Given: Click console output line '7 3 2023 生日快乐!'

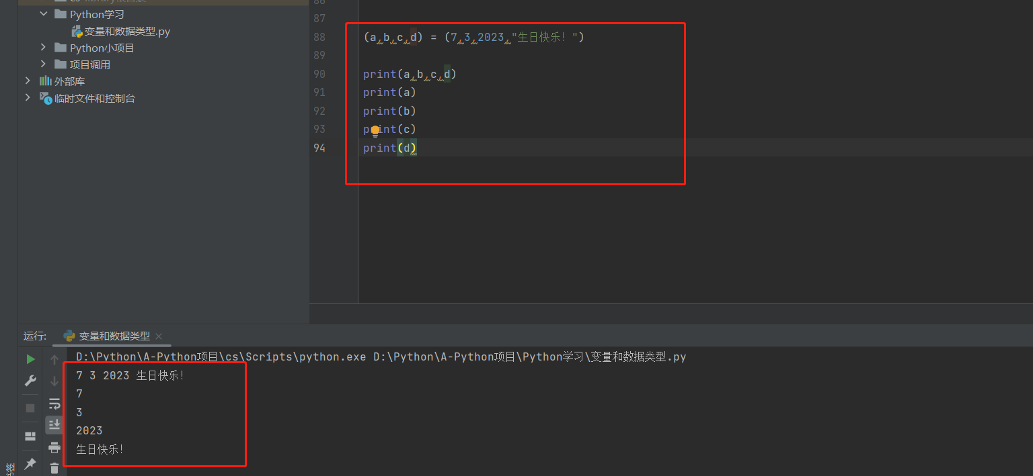Looking at the screenshot, I should tap(130, 376).
